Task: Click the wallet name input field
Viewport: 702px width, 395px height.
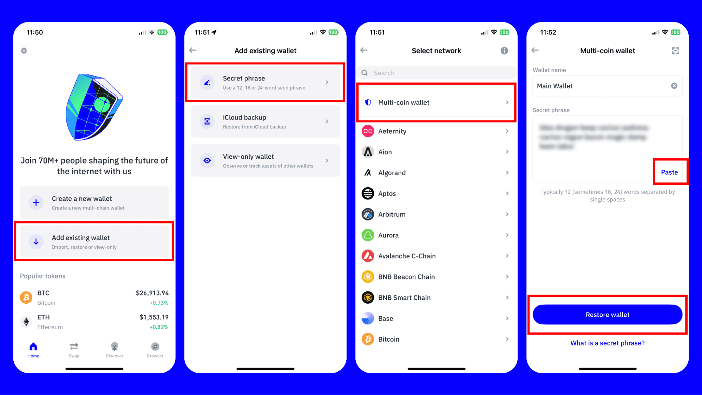Action: [x=608, y=86]
